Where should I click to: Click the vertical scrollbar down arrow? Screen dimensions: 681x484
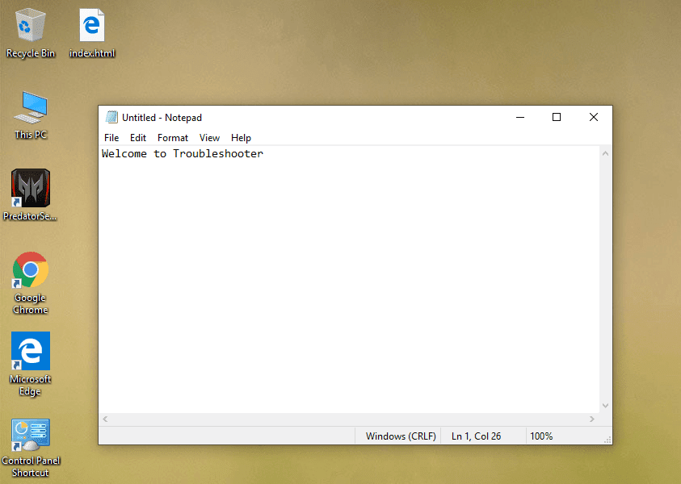coord(605,406)
